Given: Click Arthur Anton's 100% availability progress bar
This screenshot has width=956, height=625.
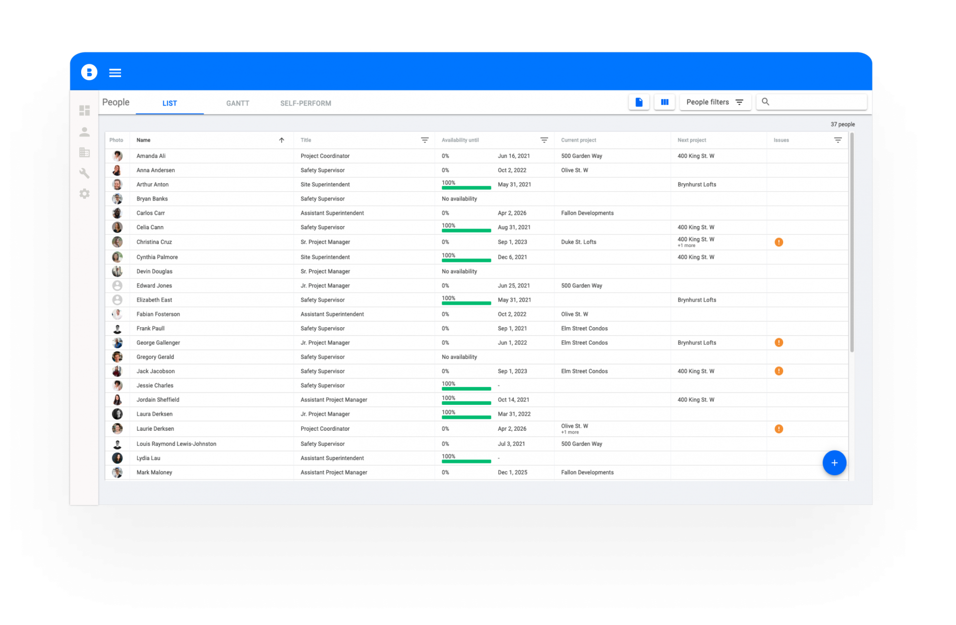Looking at the screenshot, I should click(x=466, y=188).
